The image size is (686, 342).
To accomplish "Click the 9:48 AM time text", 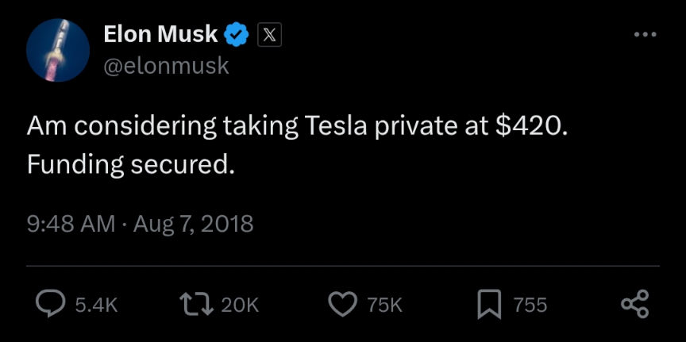I will click(71, 224).
